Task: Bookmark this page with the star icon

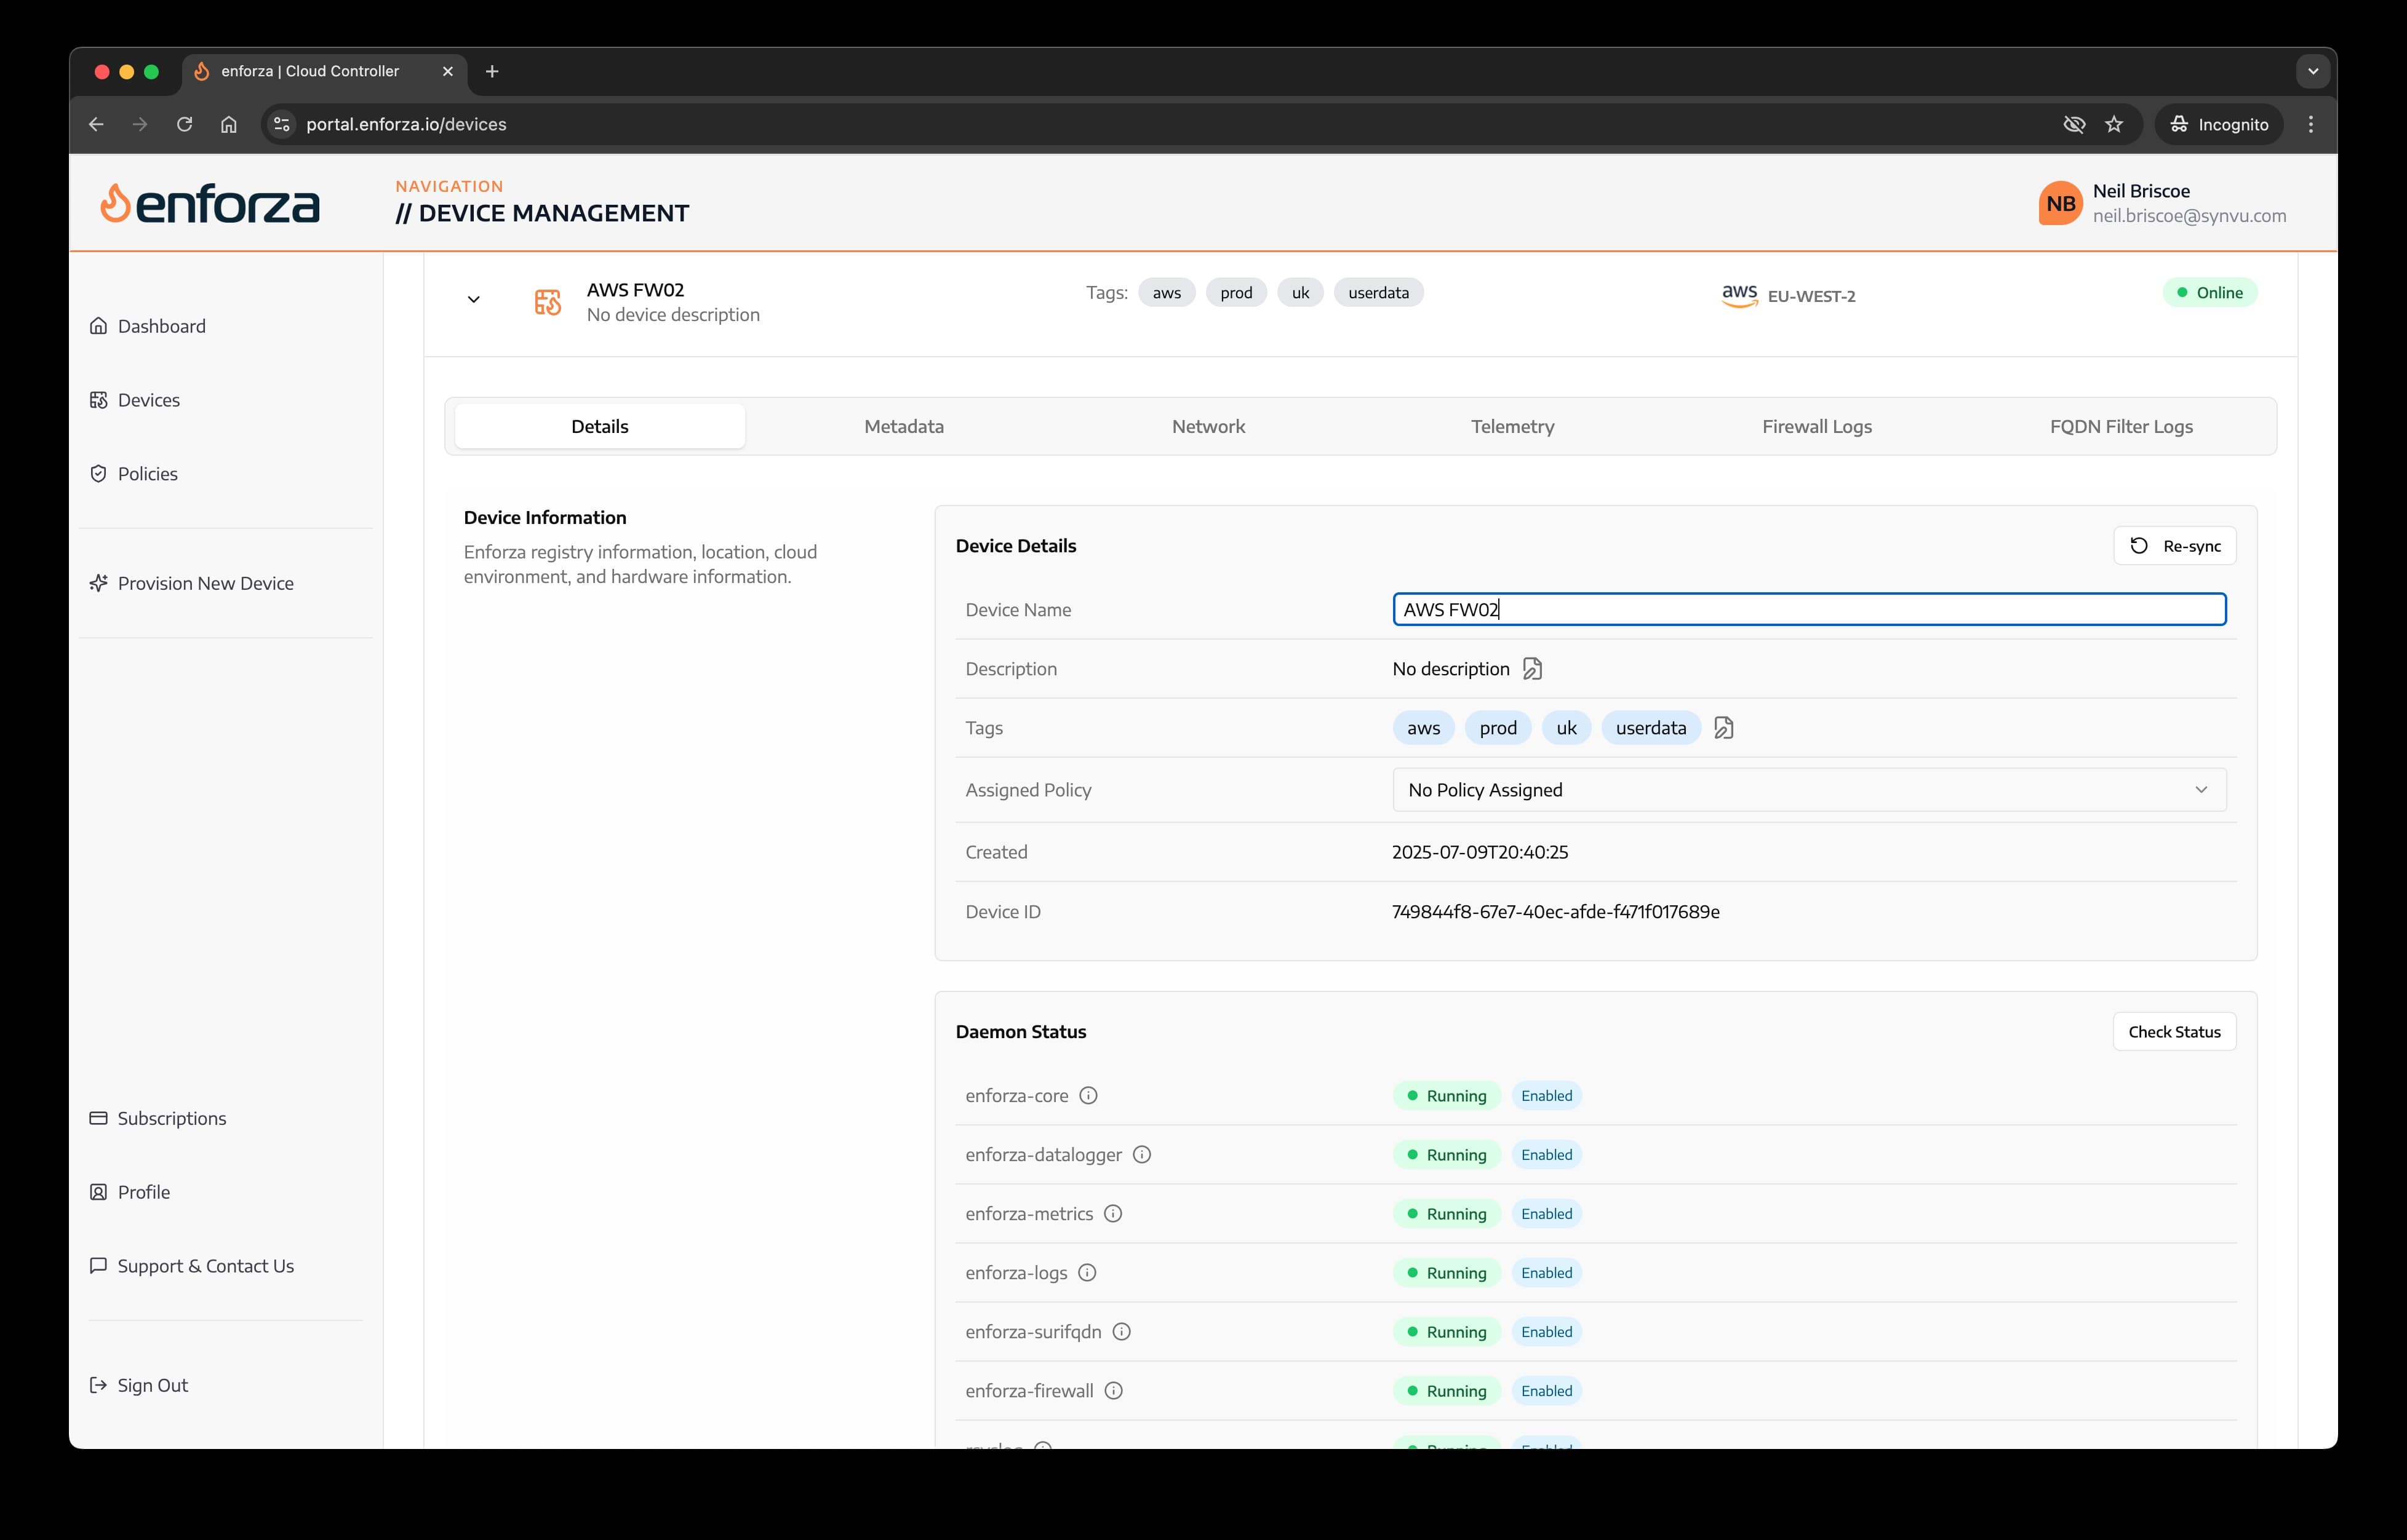Action: pyautogui.click(x=2114, y=124)
